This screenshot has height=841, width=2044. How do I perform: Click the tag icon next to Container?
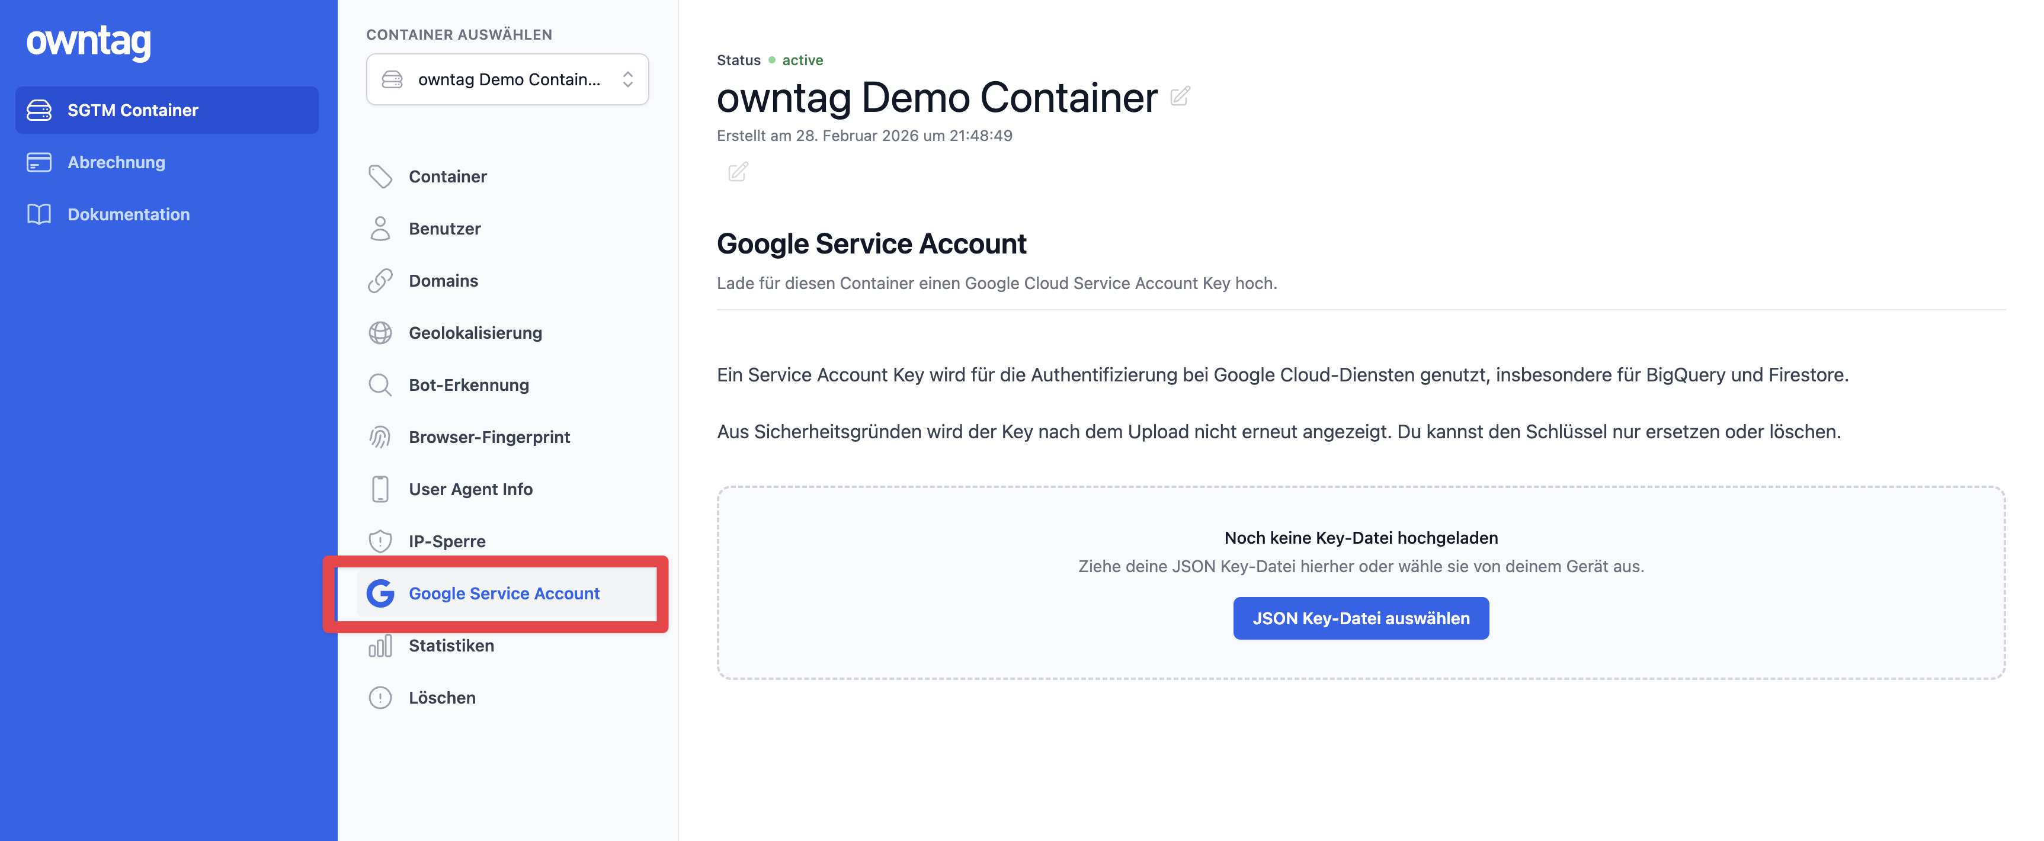click(380, 176)
